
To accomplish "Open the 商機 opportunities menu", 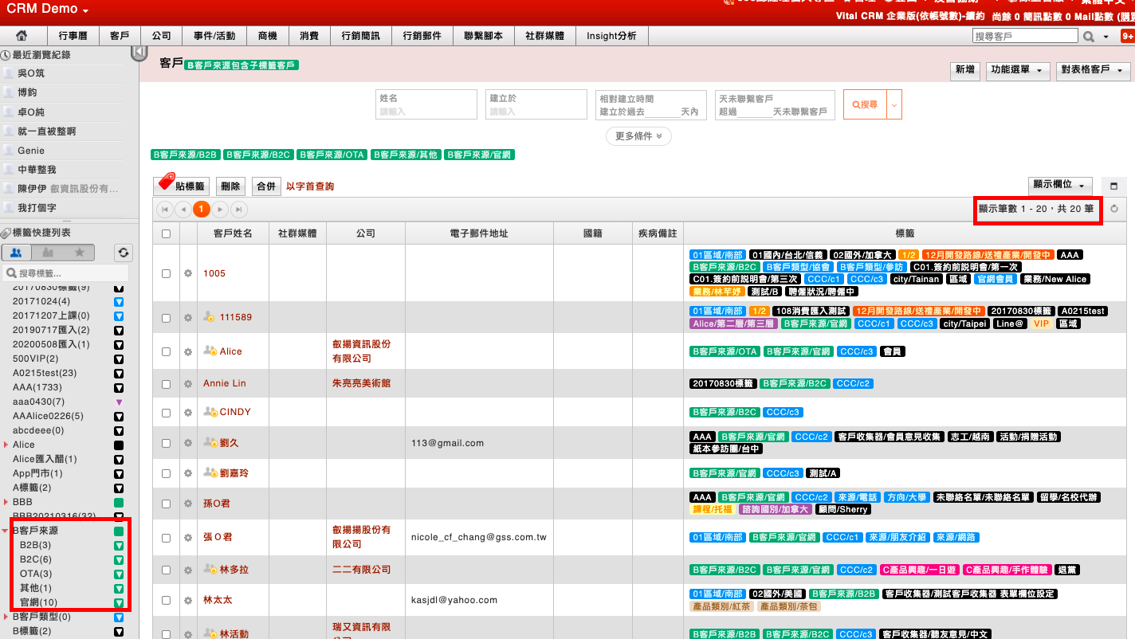I will [x=268, y=36].
